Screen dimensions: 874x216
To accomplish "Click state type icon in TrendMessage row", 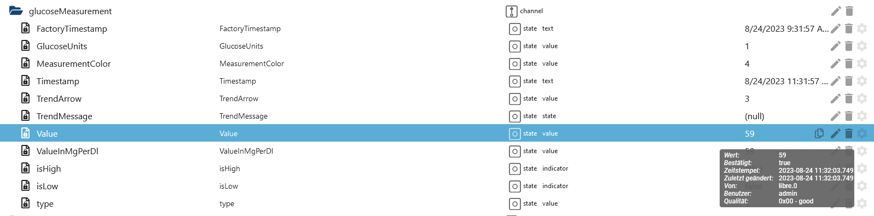I will [514, 116].
